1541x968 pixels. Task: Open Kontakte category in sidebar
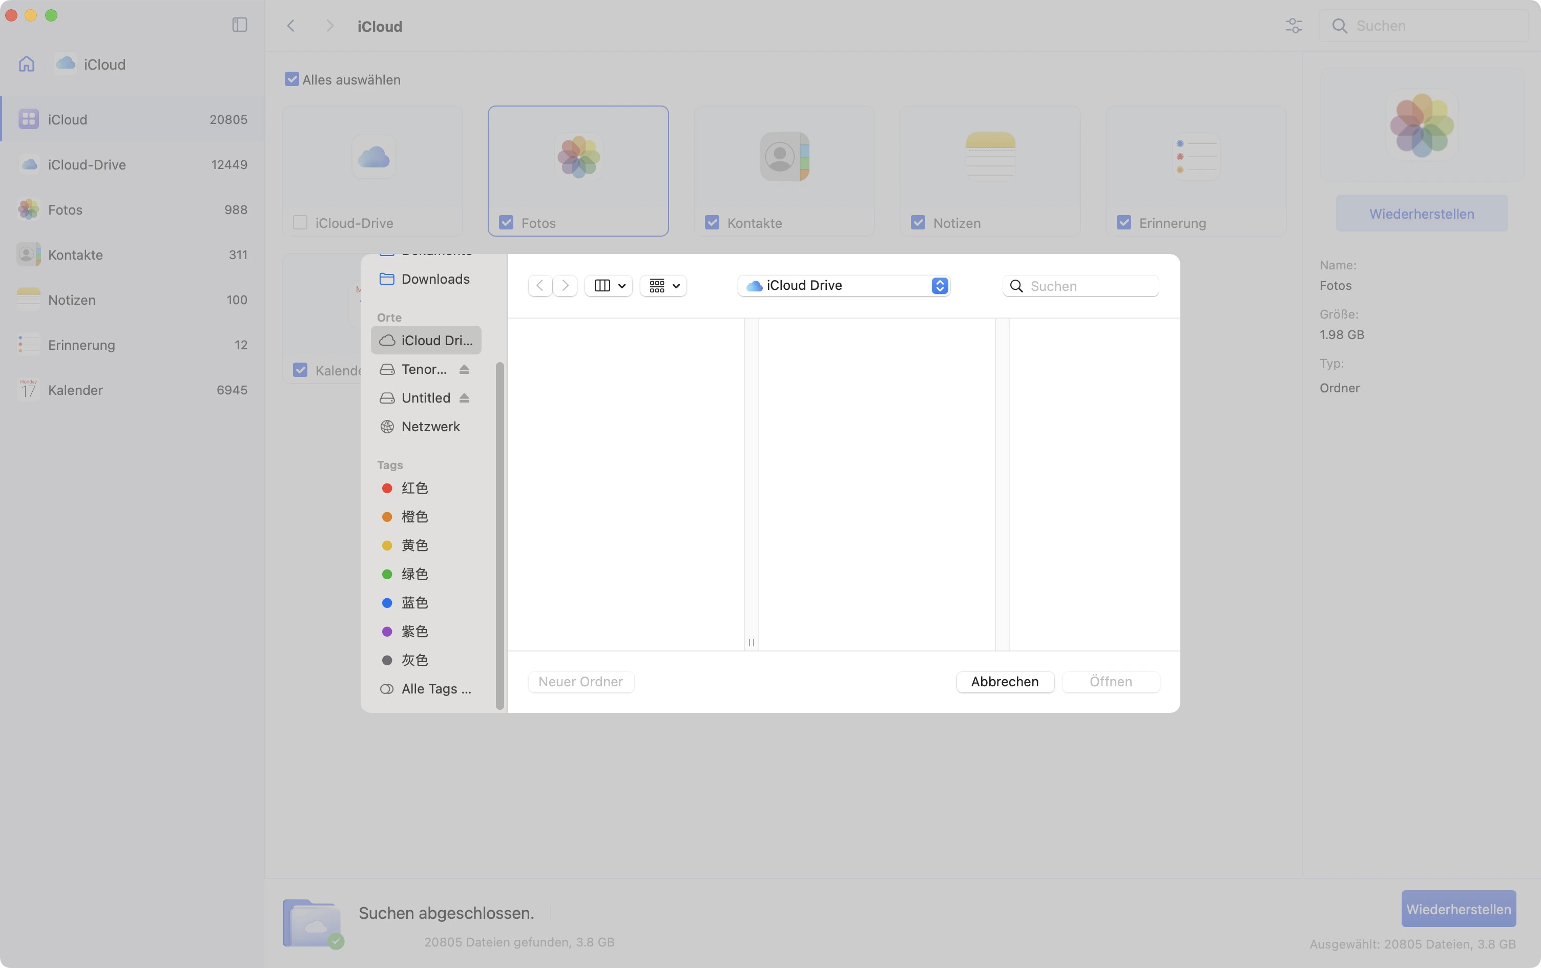[133, 255]
